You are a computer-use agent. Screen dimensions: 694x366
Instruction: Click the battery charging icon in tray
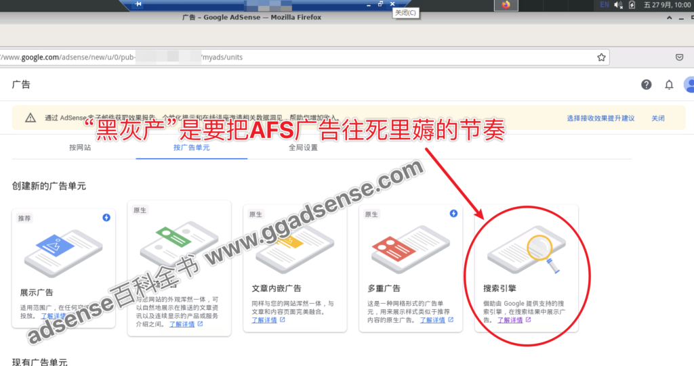pos(632,5)
